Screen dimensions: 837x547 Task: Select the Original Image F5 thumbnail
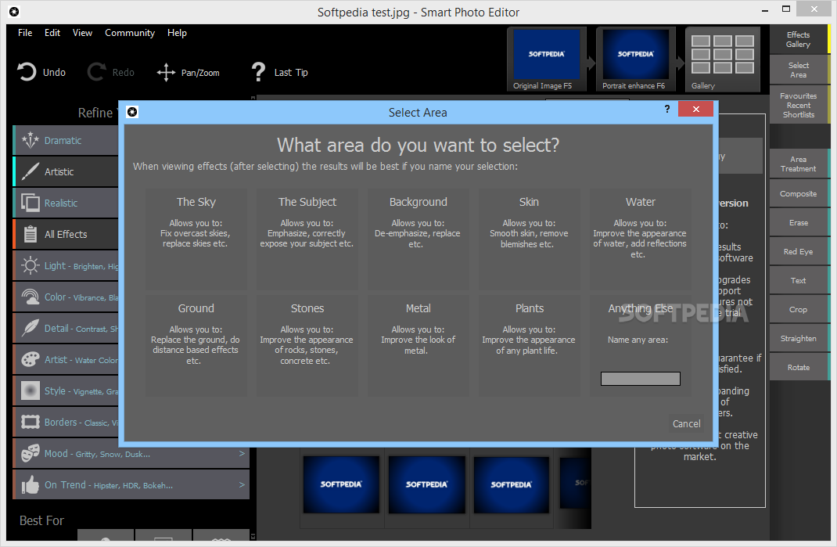pos(547,59)
